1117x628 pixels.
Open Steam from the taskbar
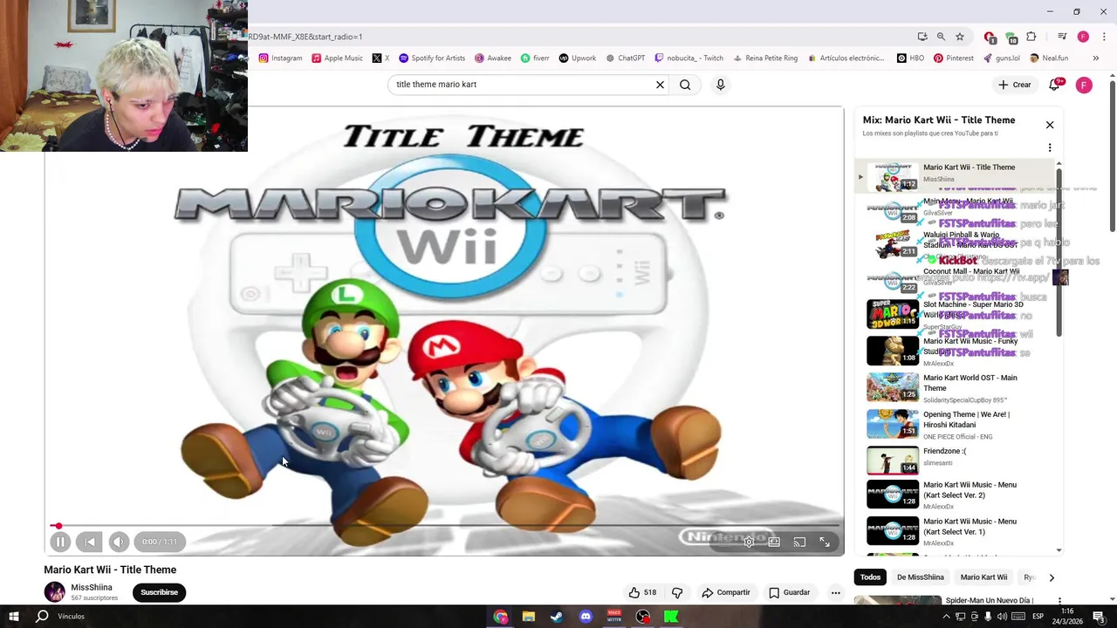pos(557,617)
